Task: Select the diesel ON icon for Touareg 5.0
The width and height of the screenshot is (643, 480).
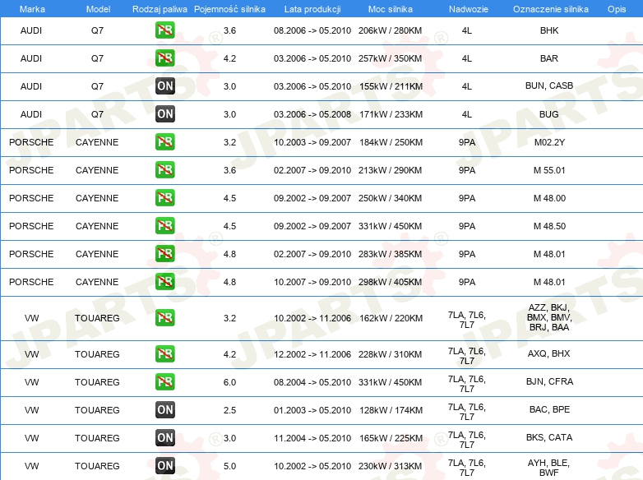Action: pyautogui.click(x=164, y=466)
